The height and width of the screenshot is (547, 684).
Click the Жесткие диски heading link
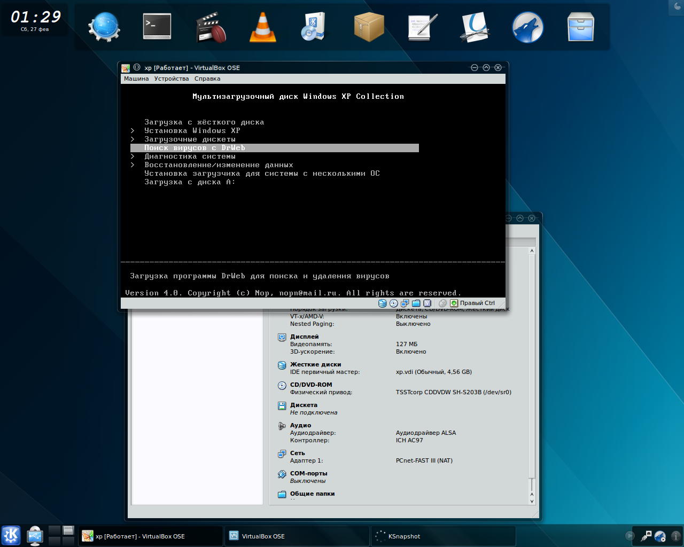pyautogui.click(x=315, y=365)
